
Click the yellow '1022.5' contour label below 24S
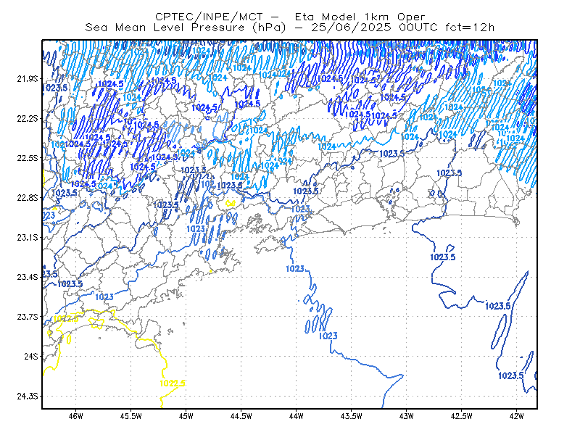(x=173, y=383)
